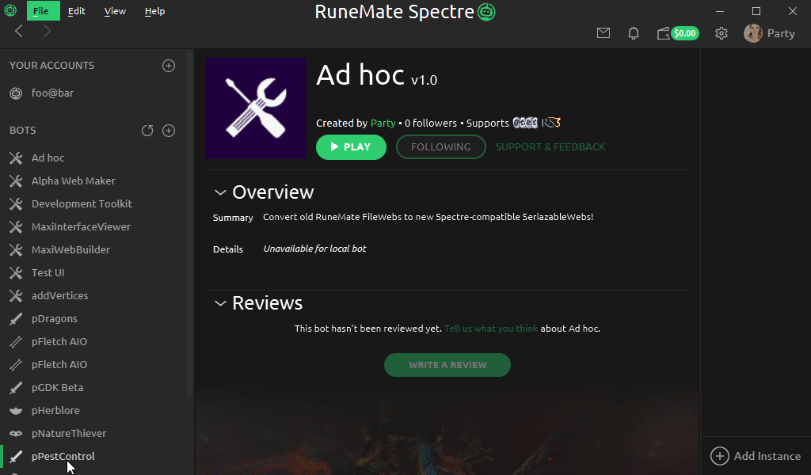Viewport: 811px width, 475px height.
Task: Open the Edit menu
Action: click(x=77, y=11)
